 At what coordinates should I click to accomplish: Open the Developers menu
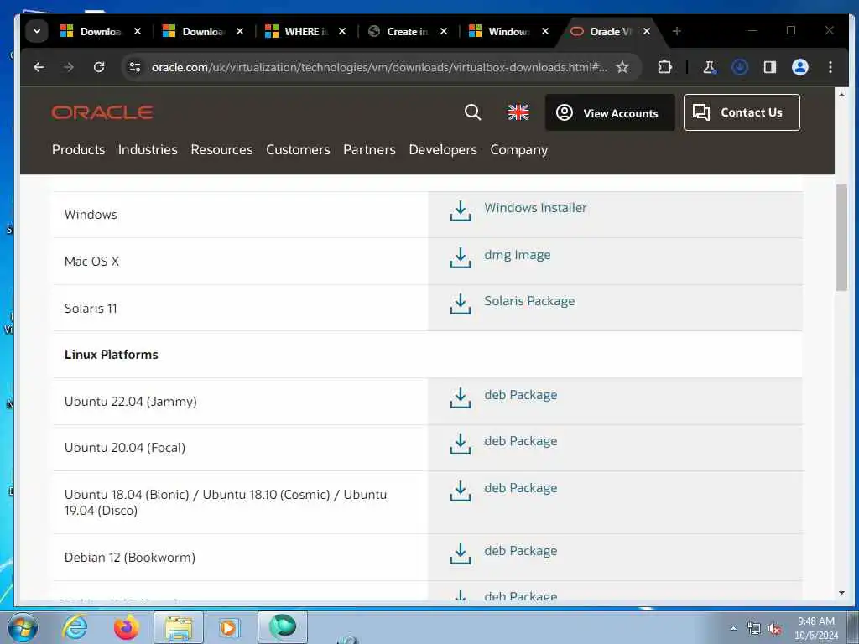(x=443, y=149)
